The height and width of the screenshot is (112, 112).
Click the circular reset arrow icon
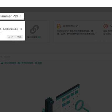(36, 63)
